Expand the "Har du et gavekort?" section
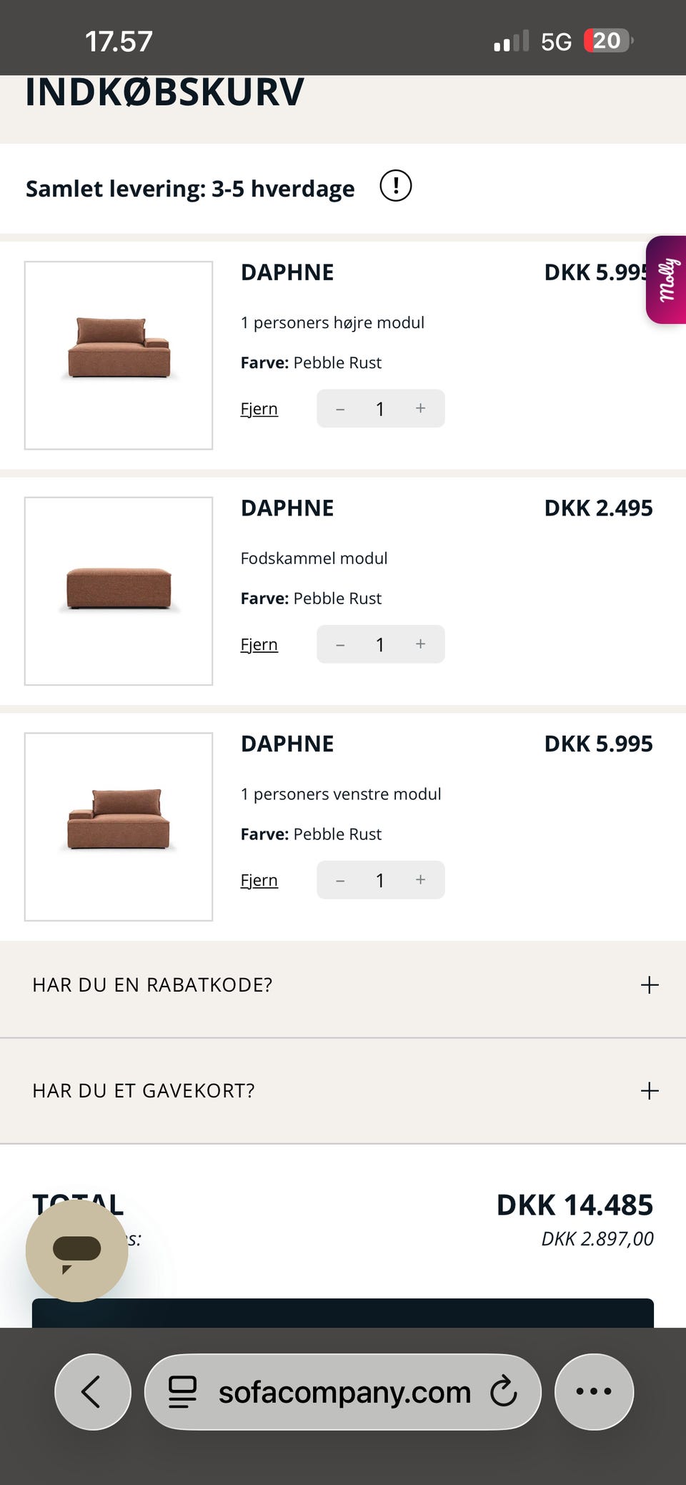The width and height of the screenshot is (686, 1485). click(649, 1091)
